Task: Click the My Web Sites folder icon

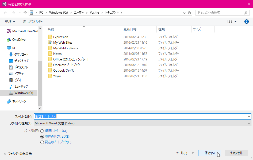Action: pyautogui.click(x=50, y=42)
